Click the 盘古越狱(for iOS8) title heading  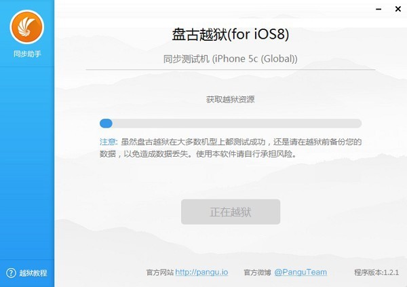click(231, 34)
